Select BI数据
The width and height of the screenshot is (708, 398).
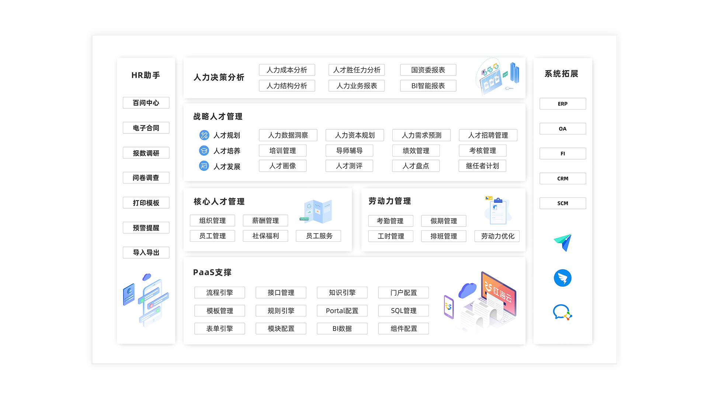(342, 328)
